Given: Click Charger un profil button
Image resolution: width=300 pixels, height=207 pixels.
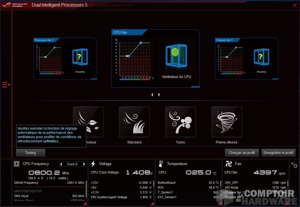Looking at the screenshot, I should coord(242,153).
